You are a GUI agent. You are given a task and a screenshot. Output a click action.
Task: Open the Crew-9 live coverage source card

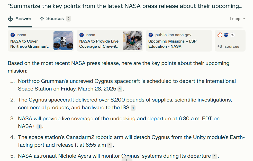[99, 44]
